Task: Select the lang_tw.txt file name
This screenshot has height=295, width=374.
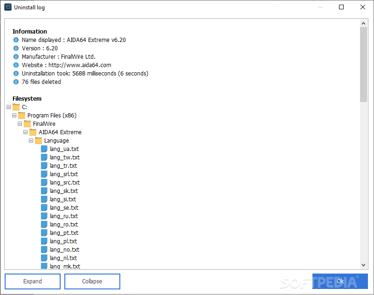Action: click(65, 157)
